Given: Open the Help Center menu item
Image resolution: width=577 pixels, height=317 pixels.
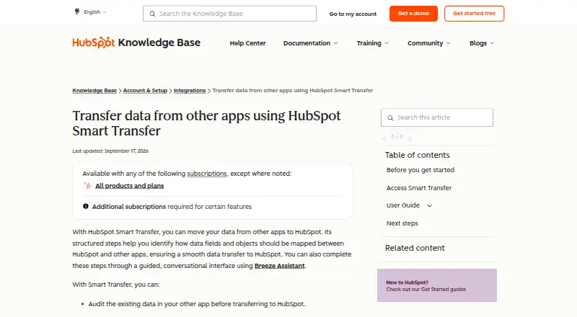Looking at the screenshot, I should pos(247,43).
